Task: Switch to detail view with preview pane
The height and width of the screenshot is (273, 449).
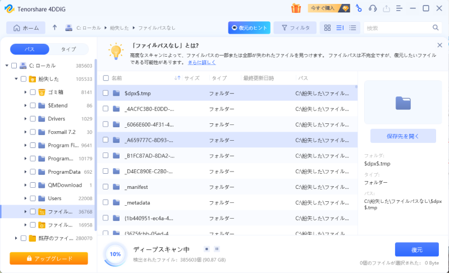Action: pyautogui.click(x=340, y=27)
